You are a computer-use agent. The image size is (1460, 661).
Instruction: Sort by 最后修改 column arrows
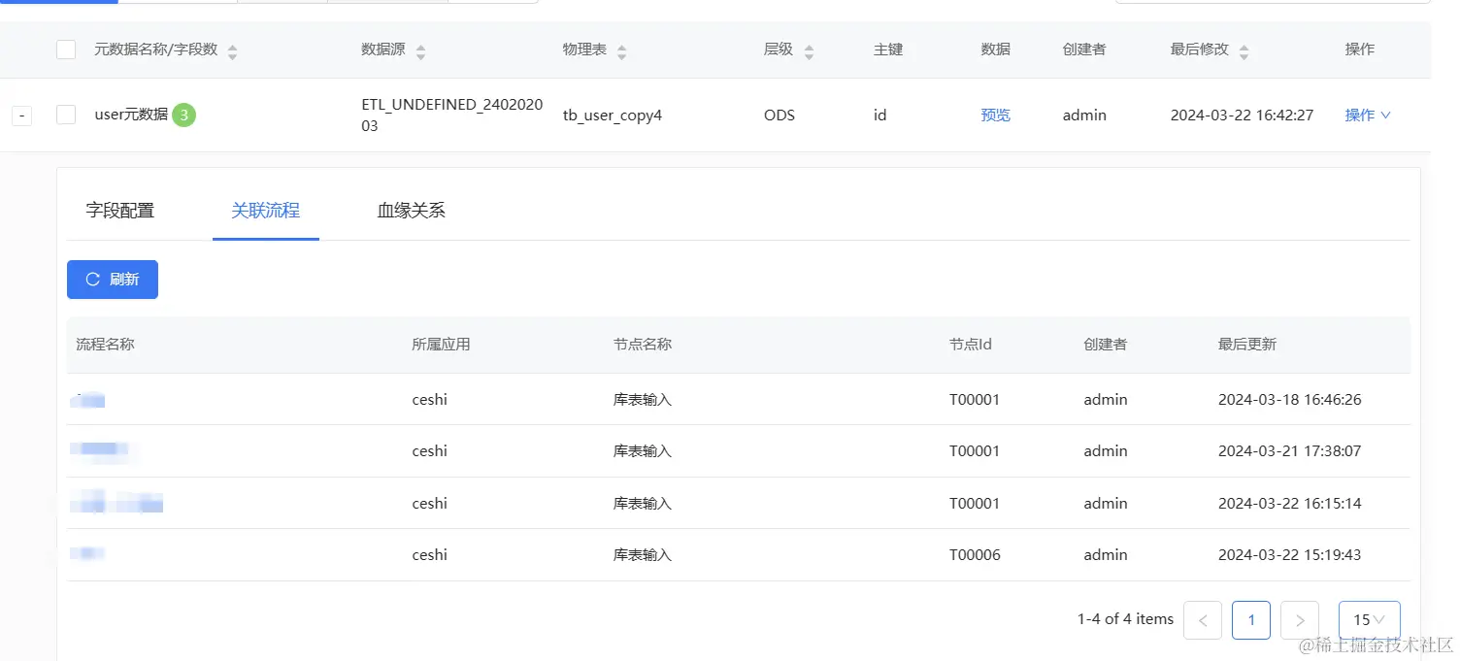(x=1244, y=51)
